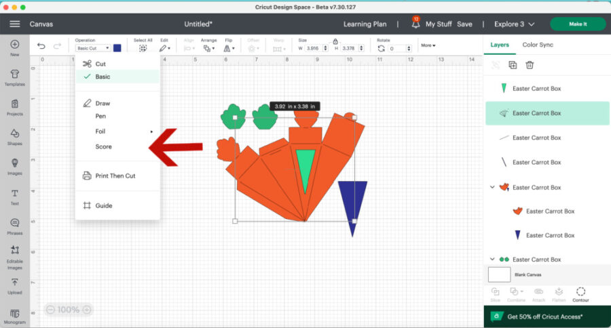Open the hamburger main menu

pos(14,24)
